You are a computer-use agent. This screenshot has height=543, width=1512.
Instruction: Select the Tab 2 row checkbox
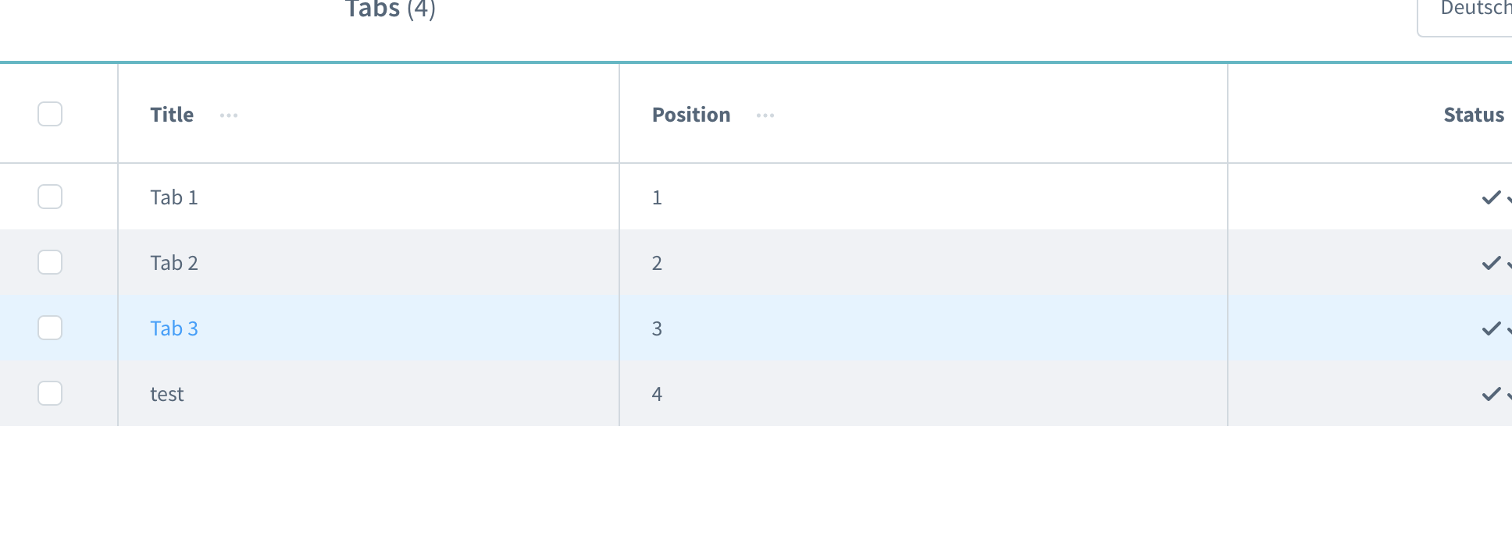point(50,262)
